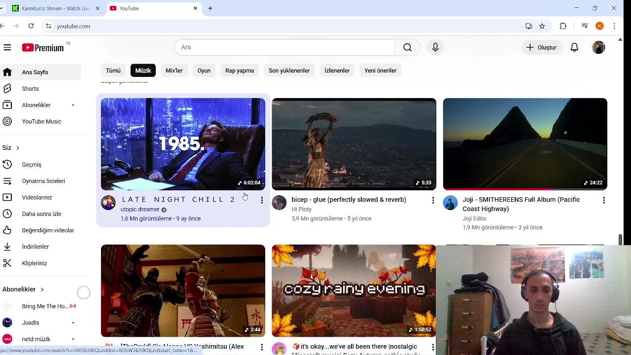The height and width of the screenshot is (355, 631).
Task: Select the Müzik filter chip
Action: point(143,71)
